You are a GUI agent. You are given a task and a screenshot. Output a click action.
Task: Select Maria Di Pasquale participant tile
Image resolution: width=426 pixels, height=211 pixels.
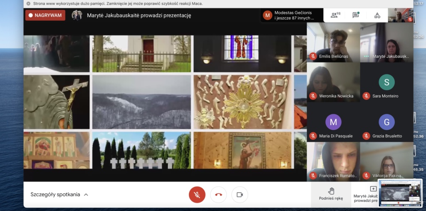pos(333,122)
